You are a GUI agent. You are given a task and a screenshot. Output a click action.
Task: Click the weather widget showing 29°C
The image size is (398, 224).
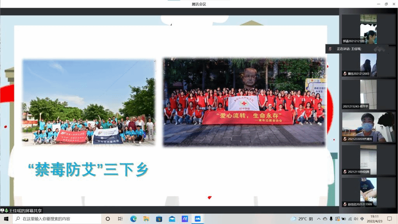point(302,219)
